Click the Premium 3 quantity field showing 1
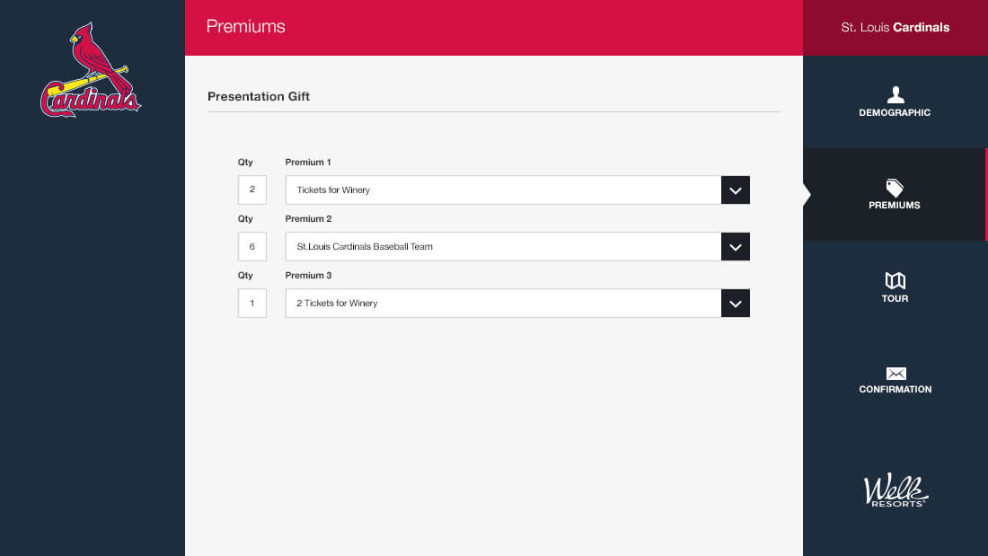988x556 pixels. coord(252,304)
